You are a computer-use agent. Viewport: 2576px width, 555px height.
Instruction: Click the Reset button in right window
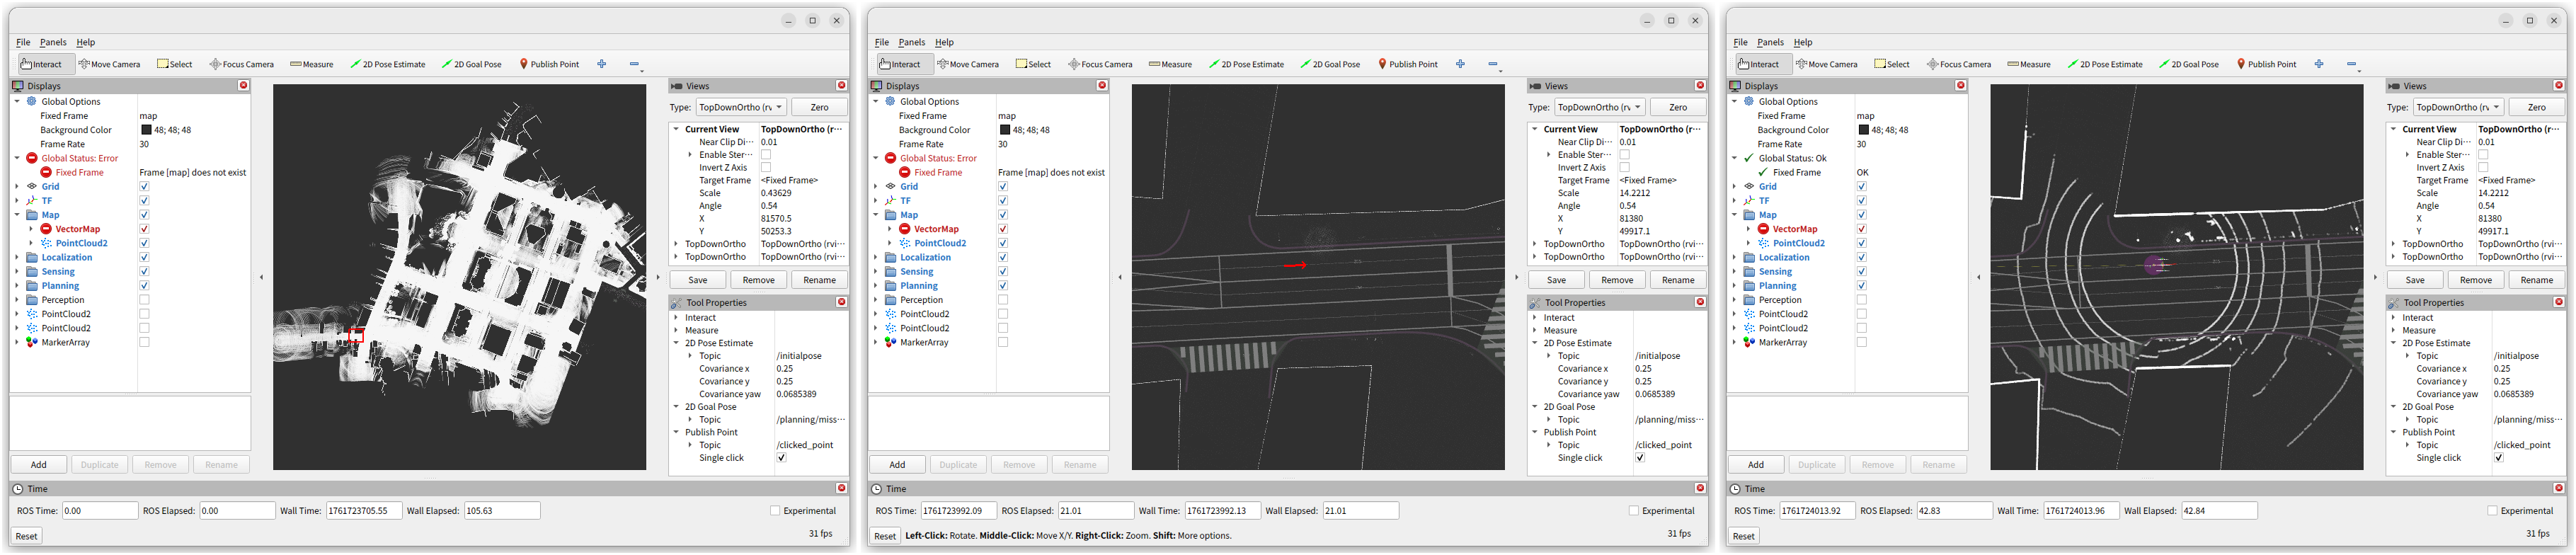[1743, 537]
